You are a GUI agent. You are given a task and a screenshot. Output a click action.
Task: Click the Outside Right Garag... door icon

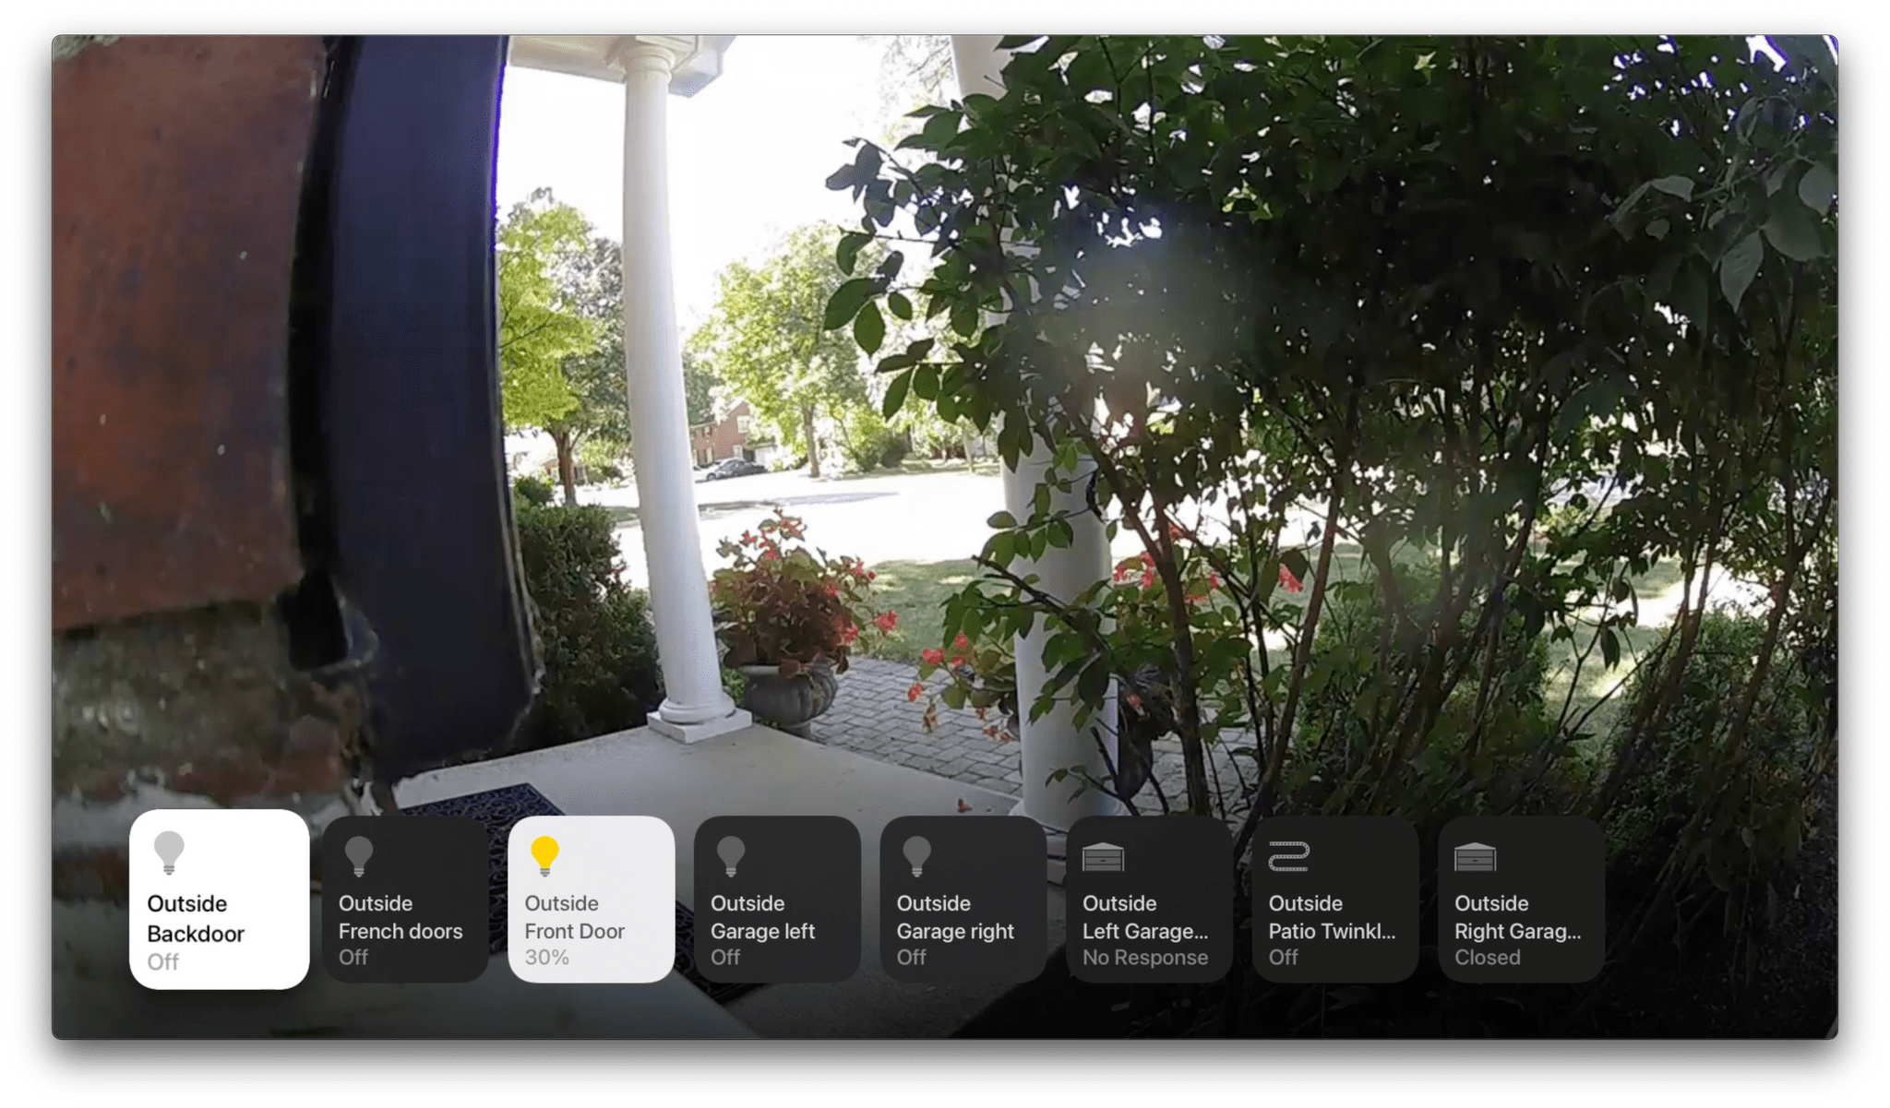pyautogui.click(x=1473, y=862)
